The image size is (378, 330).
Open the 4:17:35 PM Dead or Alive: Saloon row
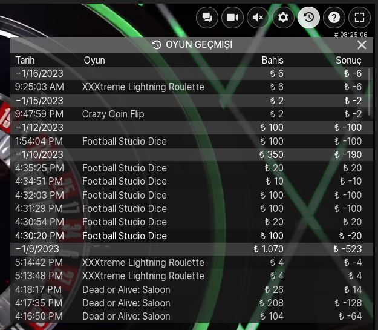click(192, 303)
